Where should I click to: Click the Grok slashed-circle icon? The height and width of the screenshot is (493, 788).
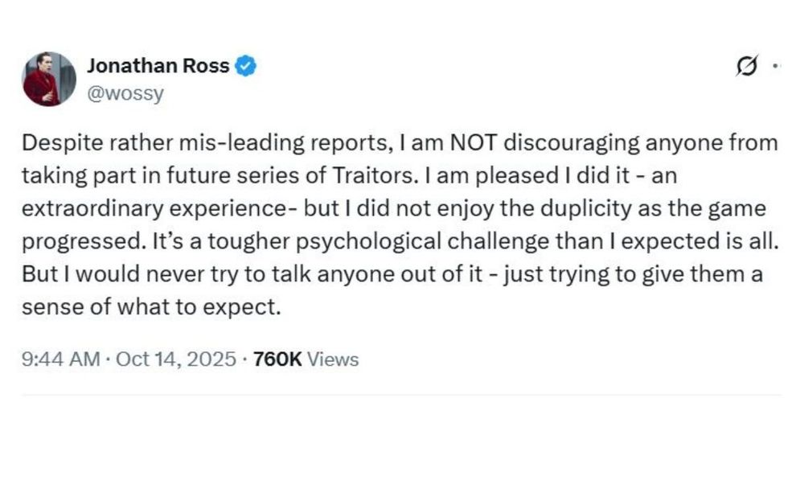coord(746,68)
